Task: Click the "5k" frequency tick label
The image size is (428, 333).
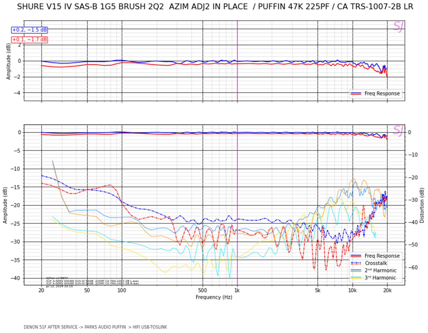Action: 318,290
